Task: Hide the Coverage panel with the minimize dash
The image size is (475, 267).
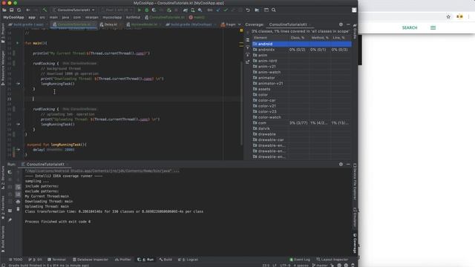Action: coord(348,24)
